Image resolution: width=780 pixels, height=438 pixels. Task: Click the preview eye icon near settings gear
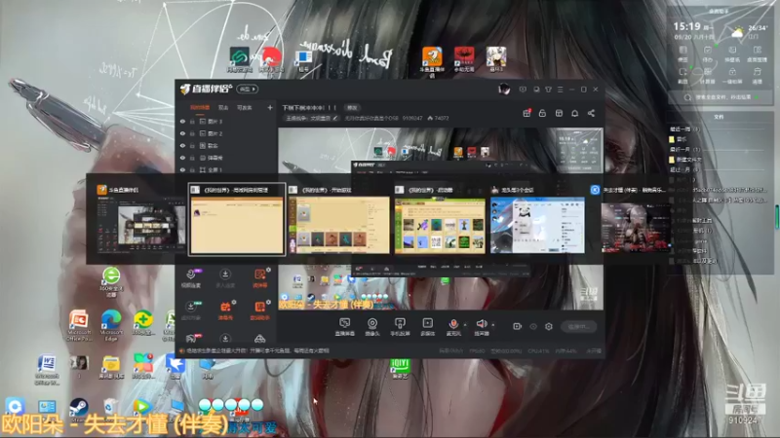533,326
